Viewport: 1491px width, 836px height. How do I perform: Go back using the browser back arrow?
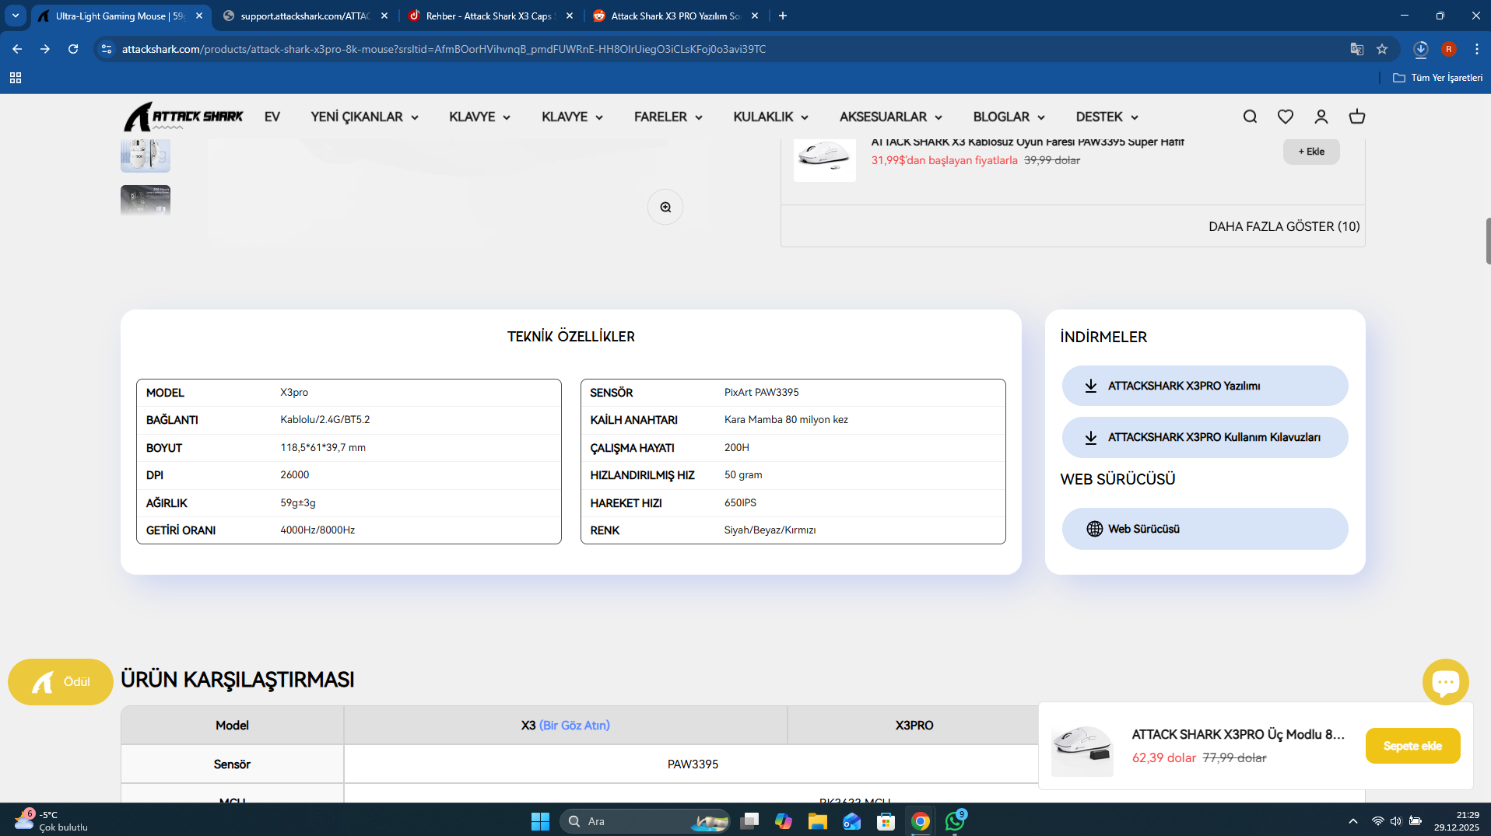pos(17,49)
